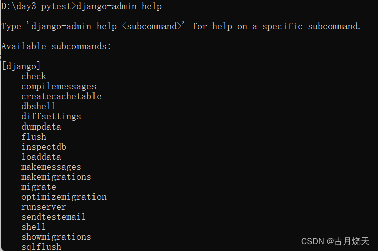378x251 pixels.
Task: Click on createcachetable in the list
Action: coord(61,96)
